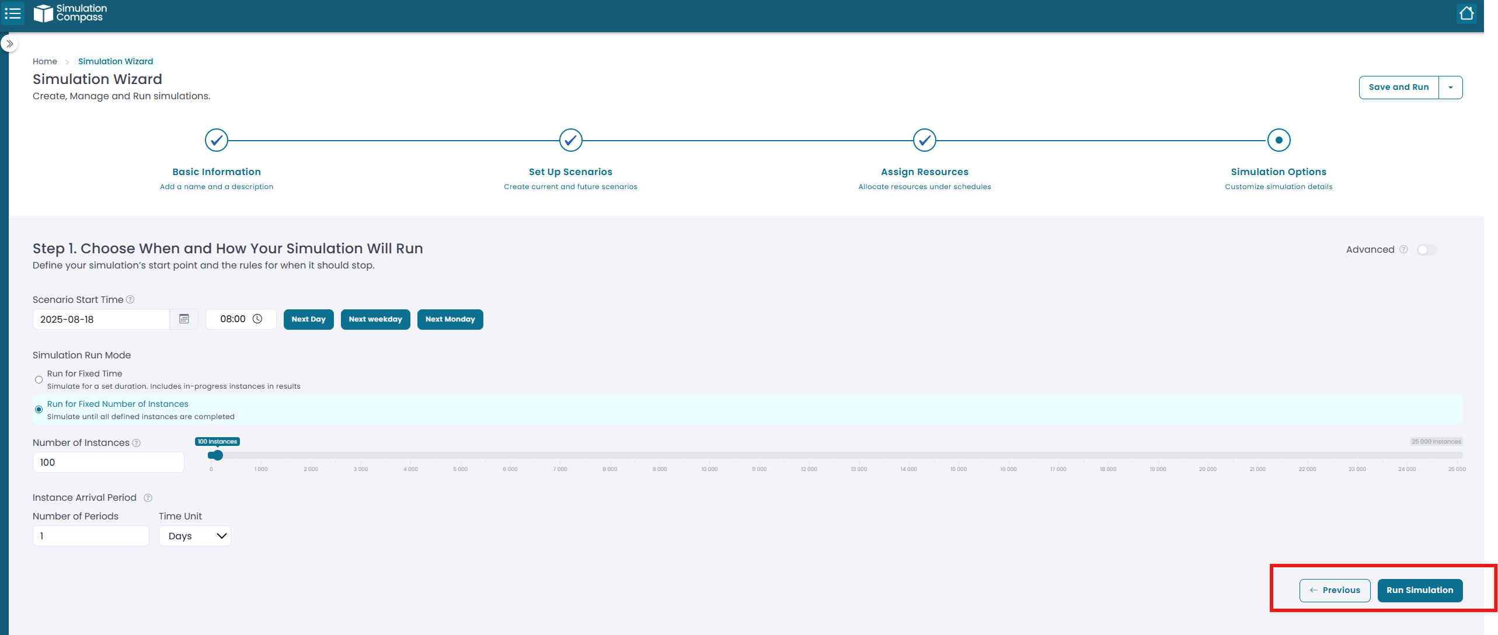Click the instances slider handle
Screen dimensions: 1498x635
click(217, 455)
